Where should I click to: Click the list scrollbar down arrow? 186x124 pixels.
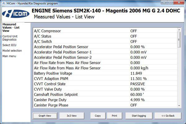coord(179,106)
